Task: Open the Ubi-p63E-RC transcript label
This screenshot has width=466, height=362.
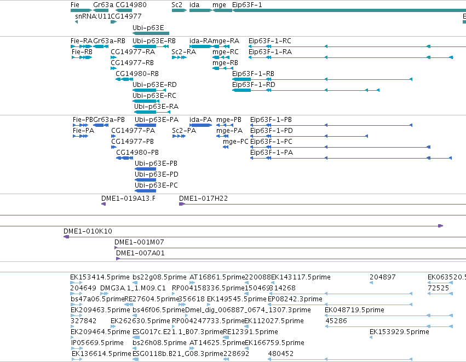Action: [x=154, y=96]
